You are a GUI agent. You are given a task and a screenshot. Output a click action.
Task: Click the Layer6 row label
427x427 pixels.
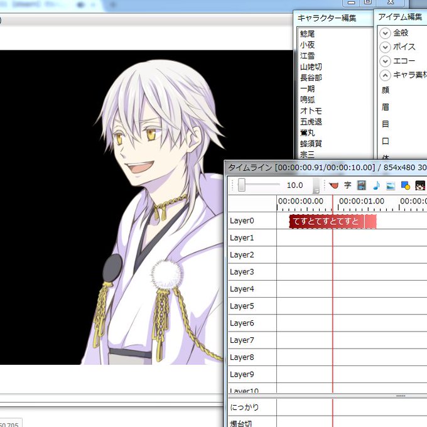click(242, 323)
